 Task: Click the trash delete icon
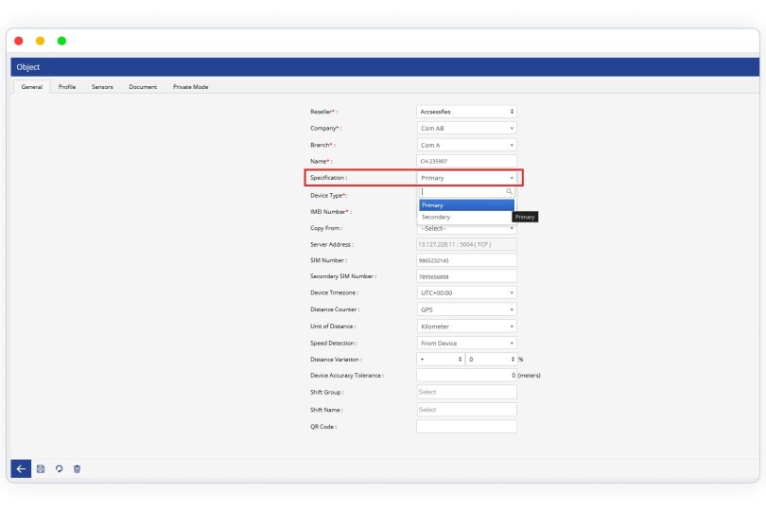click(77, 468)
